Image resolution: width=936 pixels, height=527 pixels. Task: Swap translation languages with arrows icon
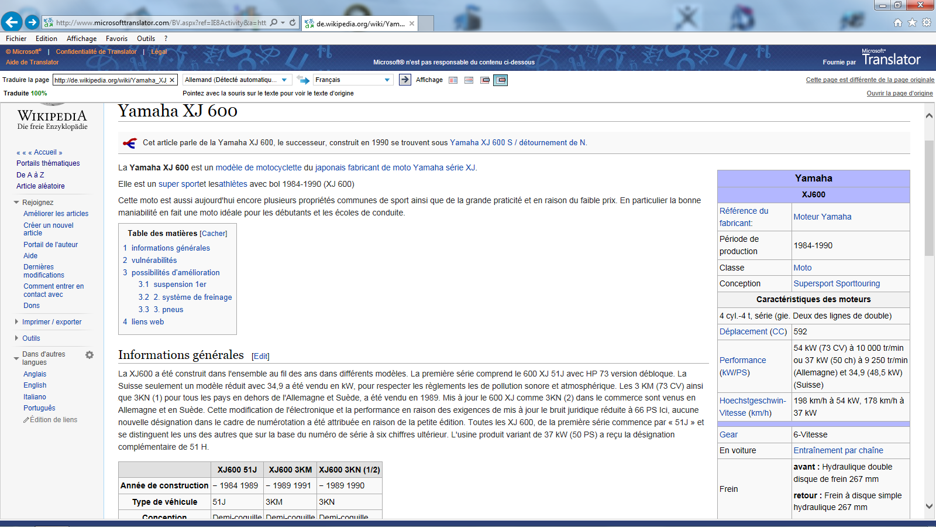(x=303, y=80)
